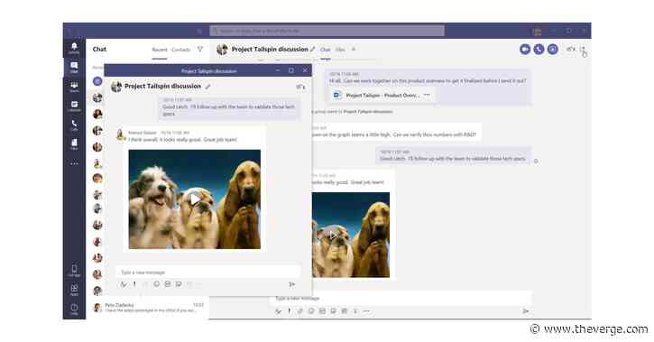Focus the message box in main chat
654x342 pixels.
tap(401, 298)
